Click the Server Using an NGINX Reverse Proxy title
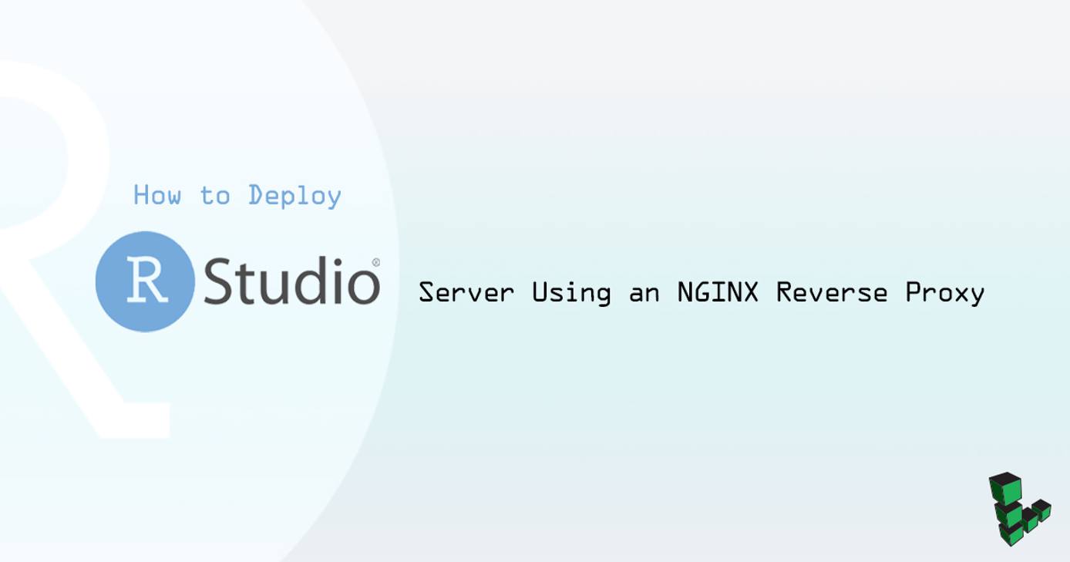The height and width of the screenshot is (562, 1070). pyautogui.click(x=701, y=293)
